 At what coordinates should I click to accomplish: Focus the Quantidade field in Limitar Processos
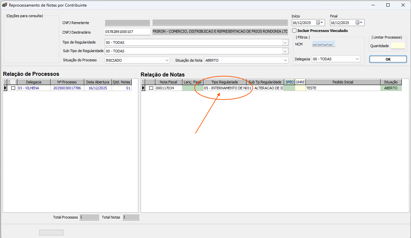pos(398,46)
